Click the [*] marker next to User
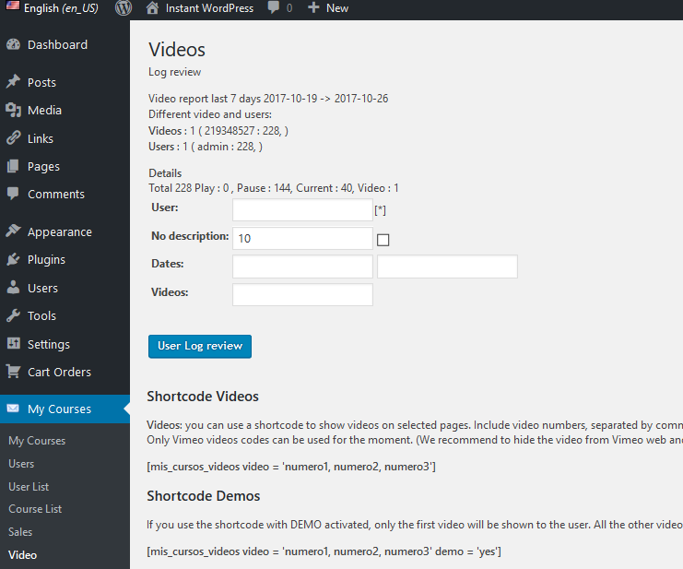Image resolution: width=683 pixels, height=569 pixels. (381, 210)
